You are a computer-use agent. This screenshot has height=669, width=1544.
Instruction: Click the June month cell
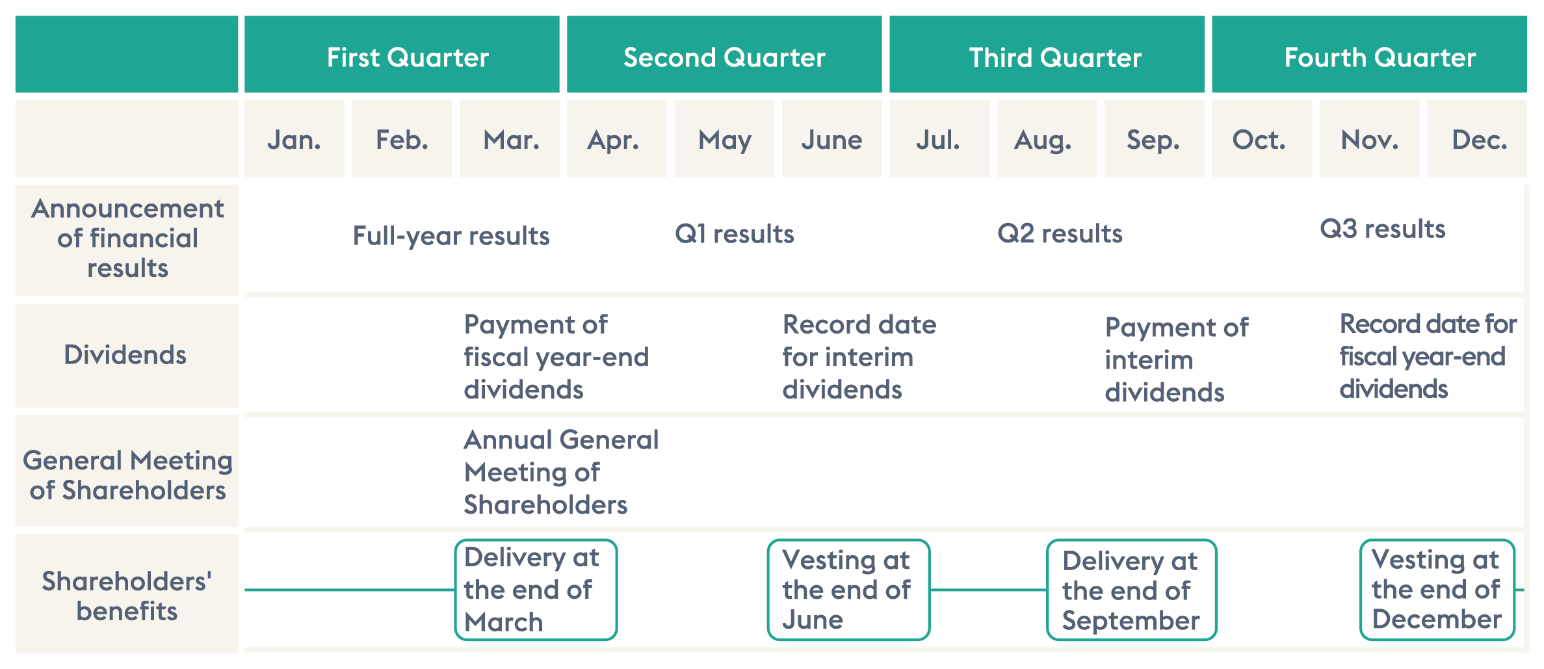pos(832,138)
